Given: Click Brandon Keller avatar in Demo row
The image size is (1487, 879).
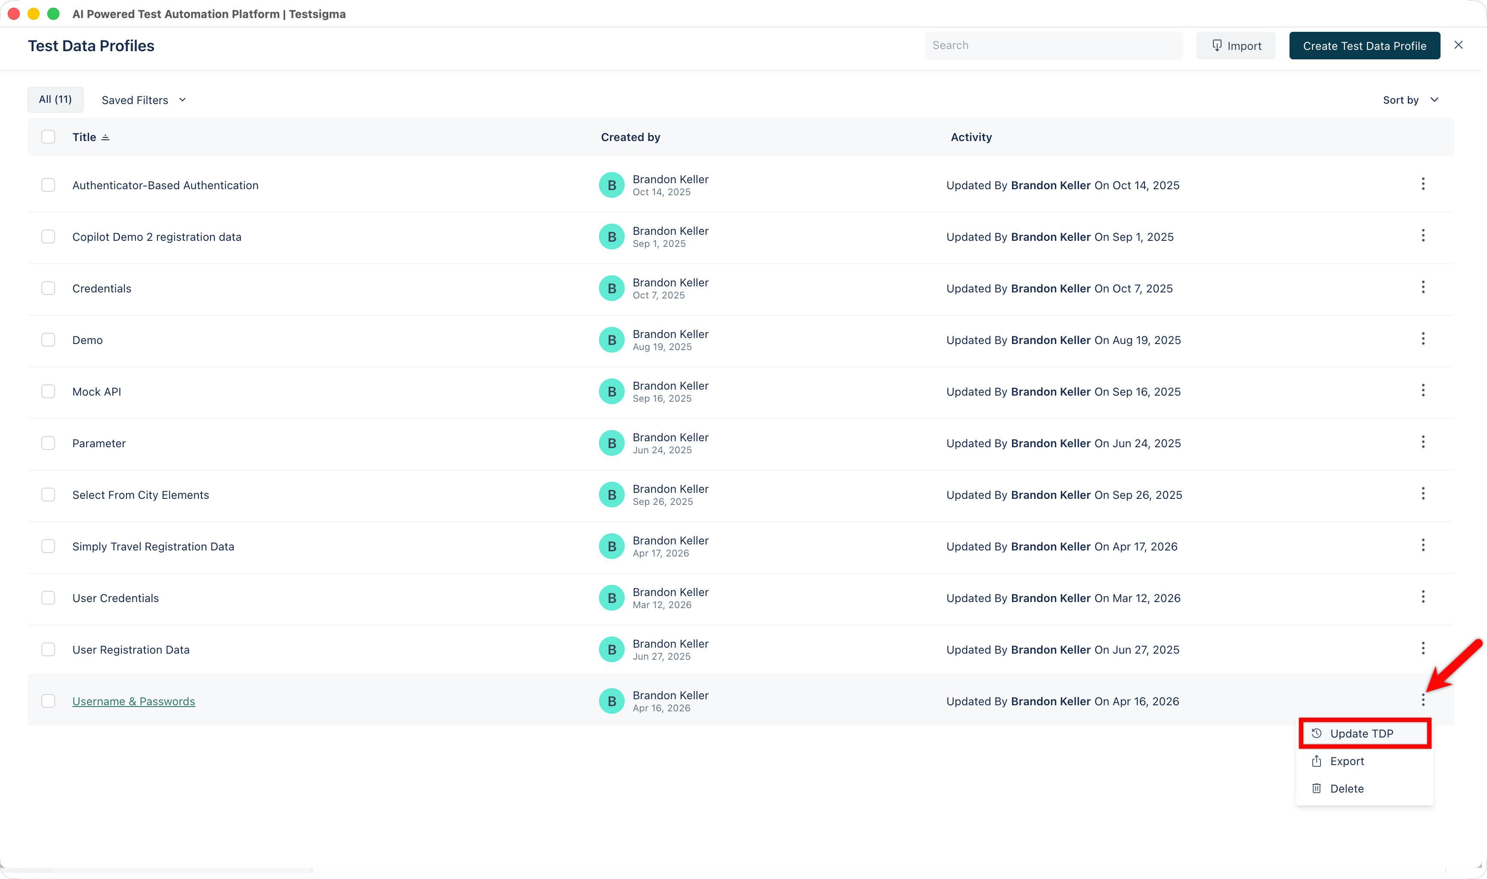Looking at the screenshot, I should [x=612, y=340].
